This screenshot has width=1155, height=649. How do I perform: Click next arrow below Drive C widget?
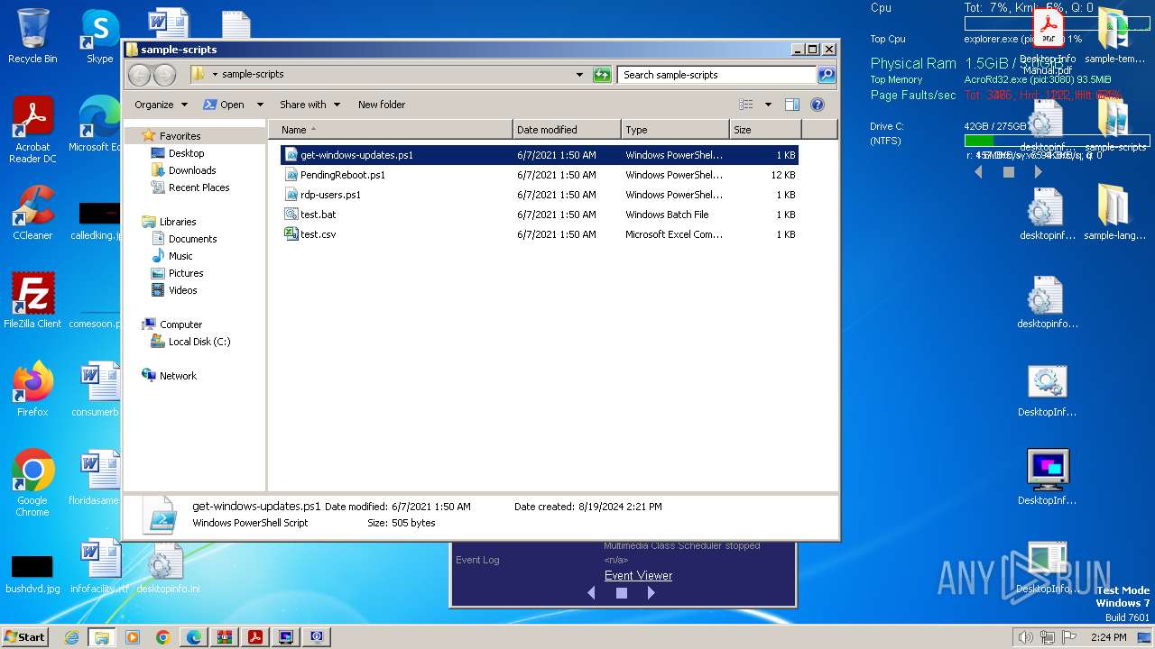[x=1038, y=171]
